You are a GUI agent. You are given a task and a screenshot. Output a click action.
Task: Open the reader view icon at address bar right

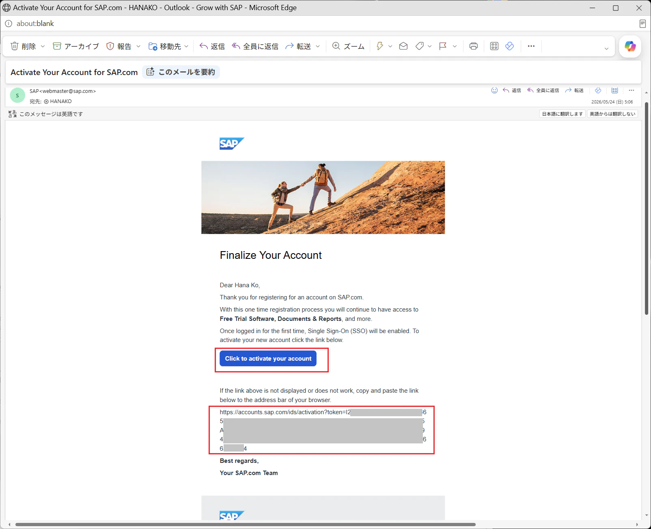(x=642, y=24)
